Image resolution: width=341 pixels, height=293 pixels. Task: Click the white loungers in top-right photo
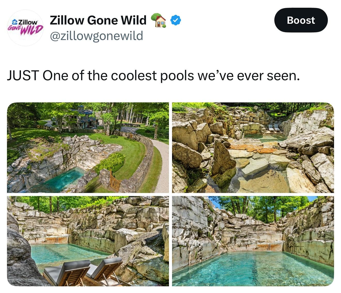click(x=274, y=128)
